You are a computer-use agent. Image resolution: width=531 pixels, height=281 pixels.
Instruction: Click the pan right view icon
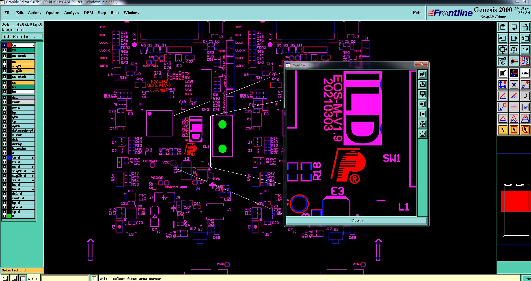pyautogui.click(x=514, y=38)
